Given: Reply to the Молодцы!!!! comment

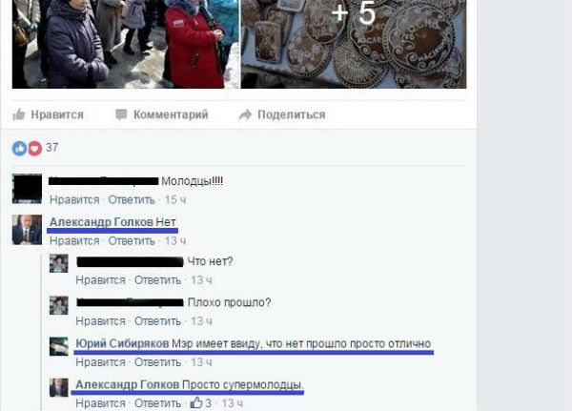Looking at the screenshot, I should [132, 200].
